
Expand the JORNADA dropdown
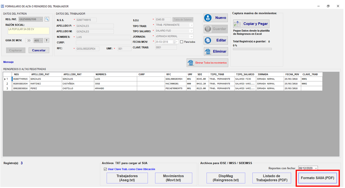pyautogui.click(x=191, y=36)
